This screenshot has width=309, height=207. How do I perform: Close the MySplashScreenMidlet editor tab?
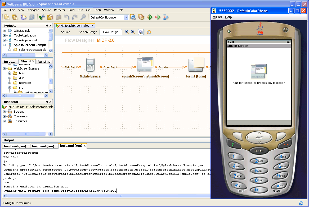pyautogui.click(x=93, y=26)
